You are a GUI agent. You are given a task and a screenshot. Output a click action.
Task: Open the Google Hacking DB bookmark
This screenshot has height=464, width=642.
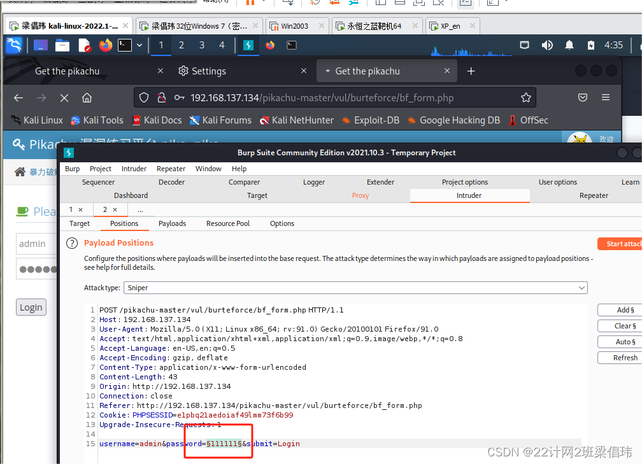[x=453, y=120]
